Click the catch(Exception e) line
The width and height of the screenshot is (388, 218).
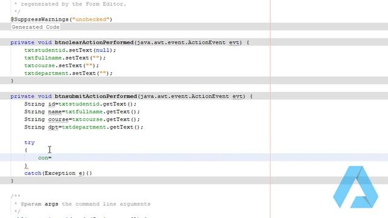pyautogui.click(x=58, y=173)
